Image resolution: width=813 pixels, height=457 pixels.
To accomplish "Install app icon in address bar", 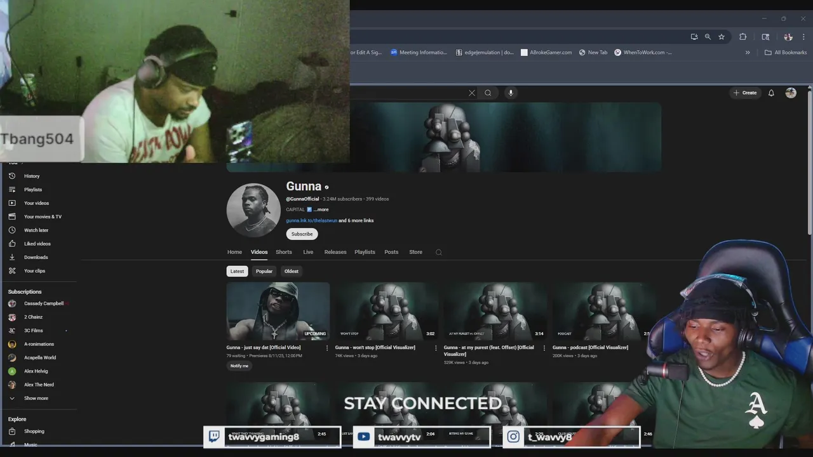I will (694, 37).
